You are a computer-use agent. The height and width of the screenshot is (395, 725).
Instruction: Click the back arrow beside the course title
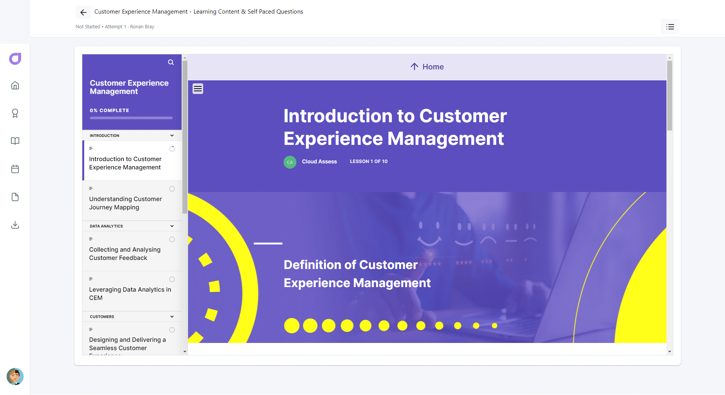[83, 12]
